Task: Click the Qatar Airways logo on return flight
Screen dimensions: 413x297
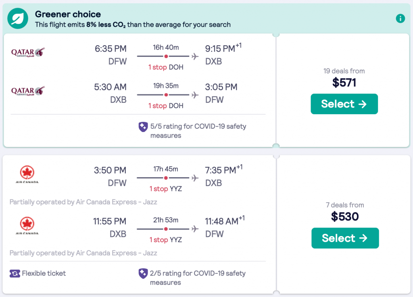Action: click(x=27, y=91)
